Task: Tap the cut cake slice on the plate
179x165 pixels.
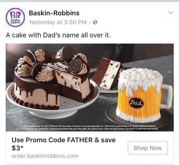Action: [107, 73]
